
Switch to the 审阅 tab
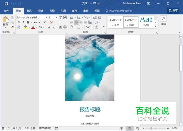tap(86, 11)
